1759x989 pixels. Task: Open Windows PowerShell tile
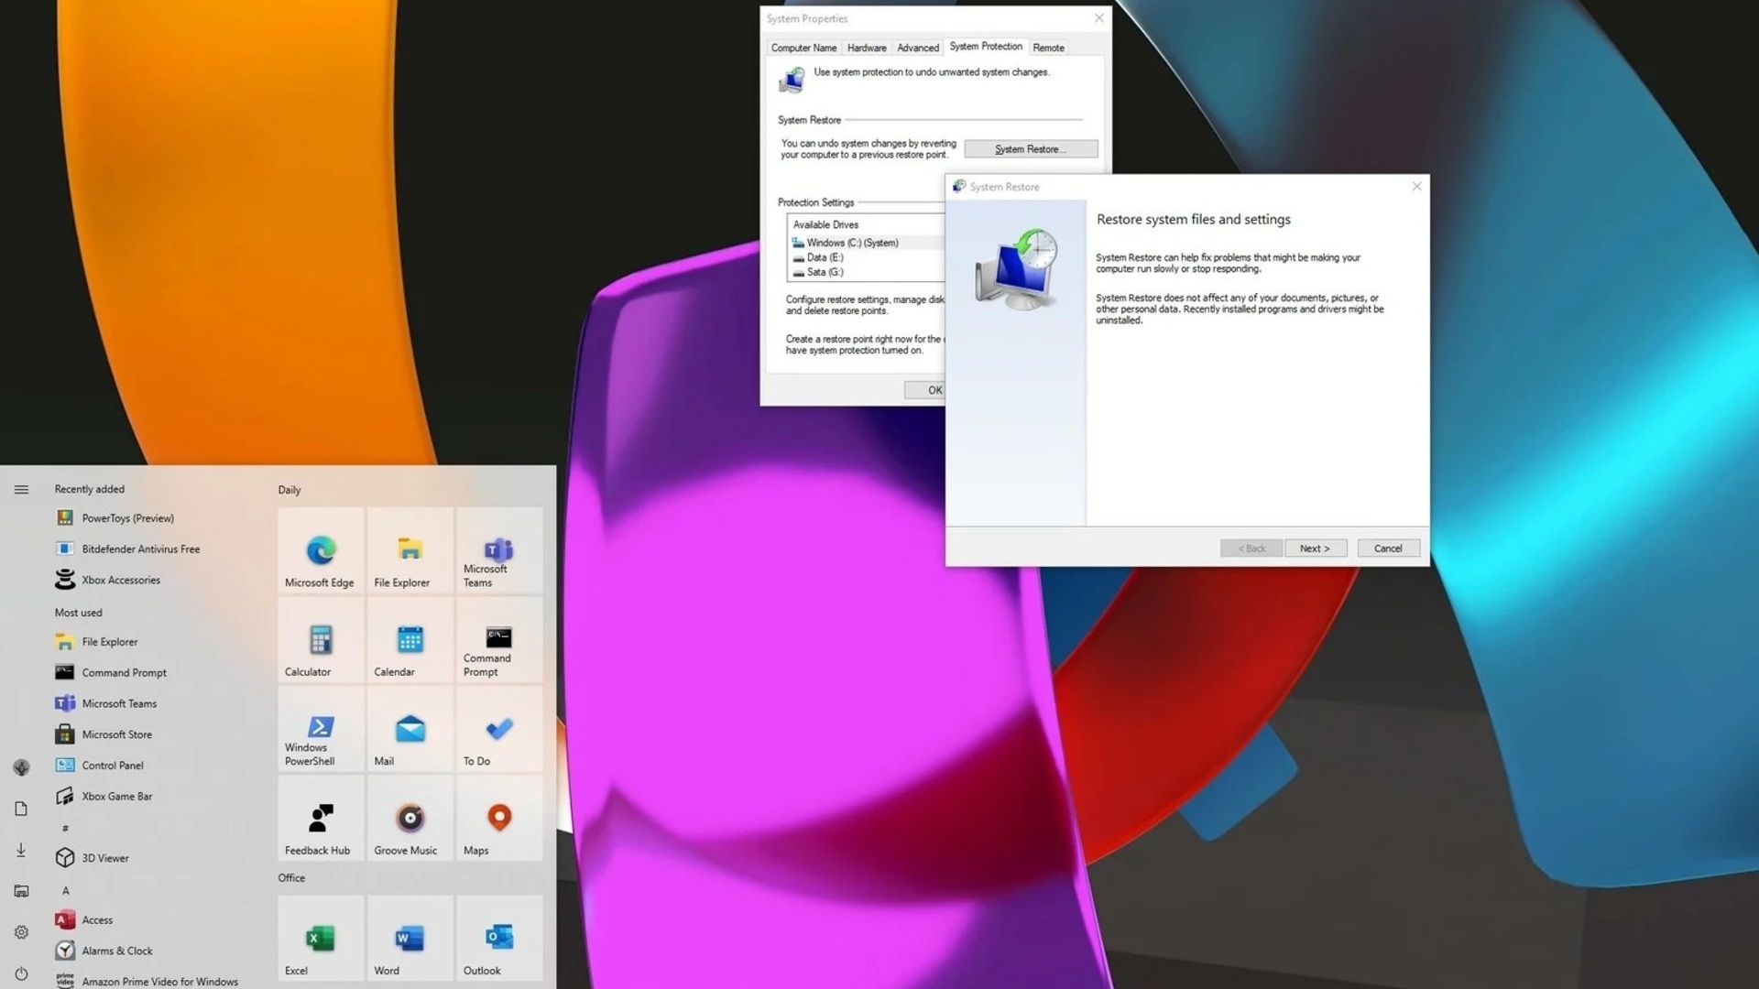click(x=321, y=729)
